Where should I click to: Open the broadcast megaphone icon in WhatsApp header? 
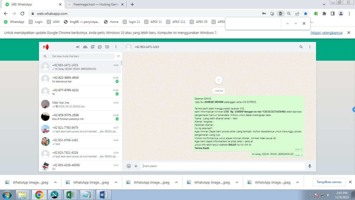[x=78, y=47]
